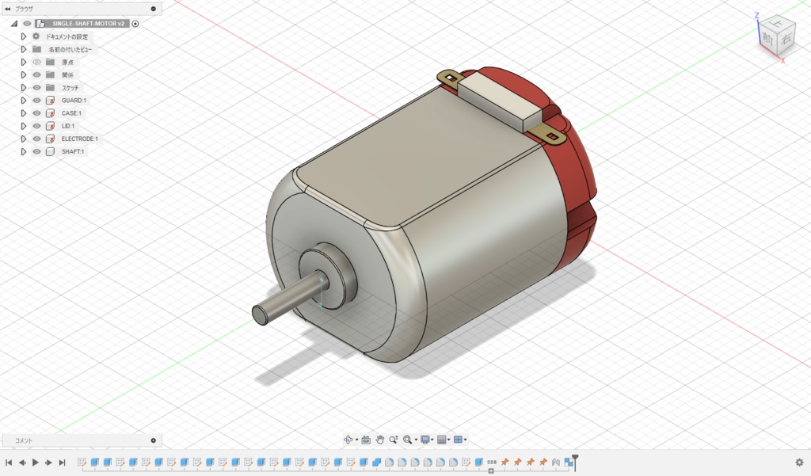This screenshot has width=811, height=476.
Task: Hide the CASE:1 component
Action: [36, 113]
